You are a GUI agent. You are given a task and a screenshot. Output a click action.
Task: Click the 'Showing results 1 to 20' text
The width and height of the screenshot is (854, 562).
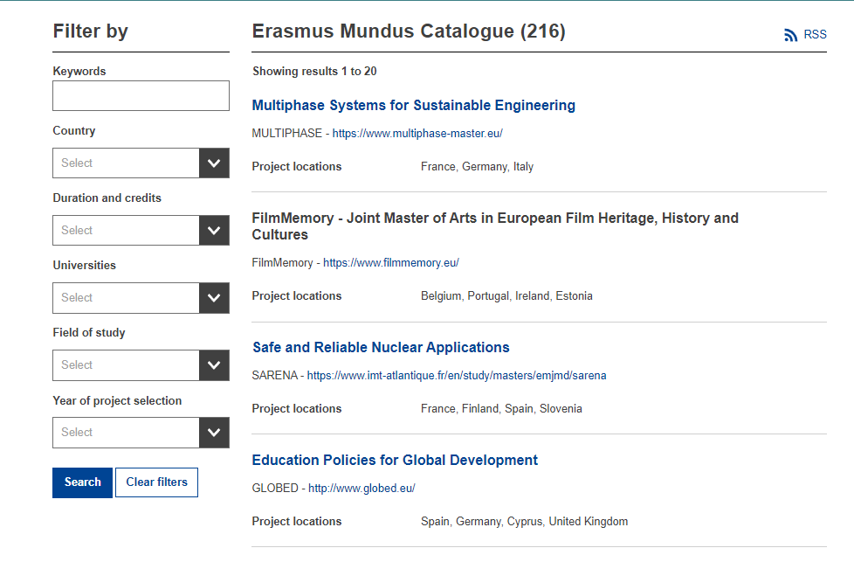pos(314,72)
